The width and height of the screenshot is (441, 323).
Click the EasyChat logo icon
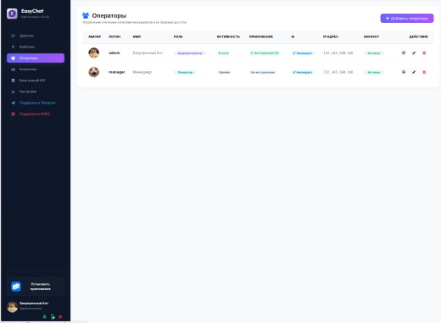(12, 14)
